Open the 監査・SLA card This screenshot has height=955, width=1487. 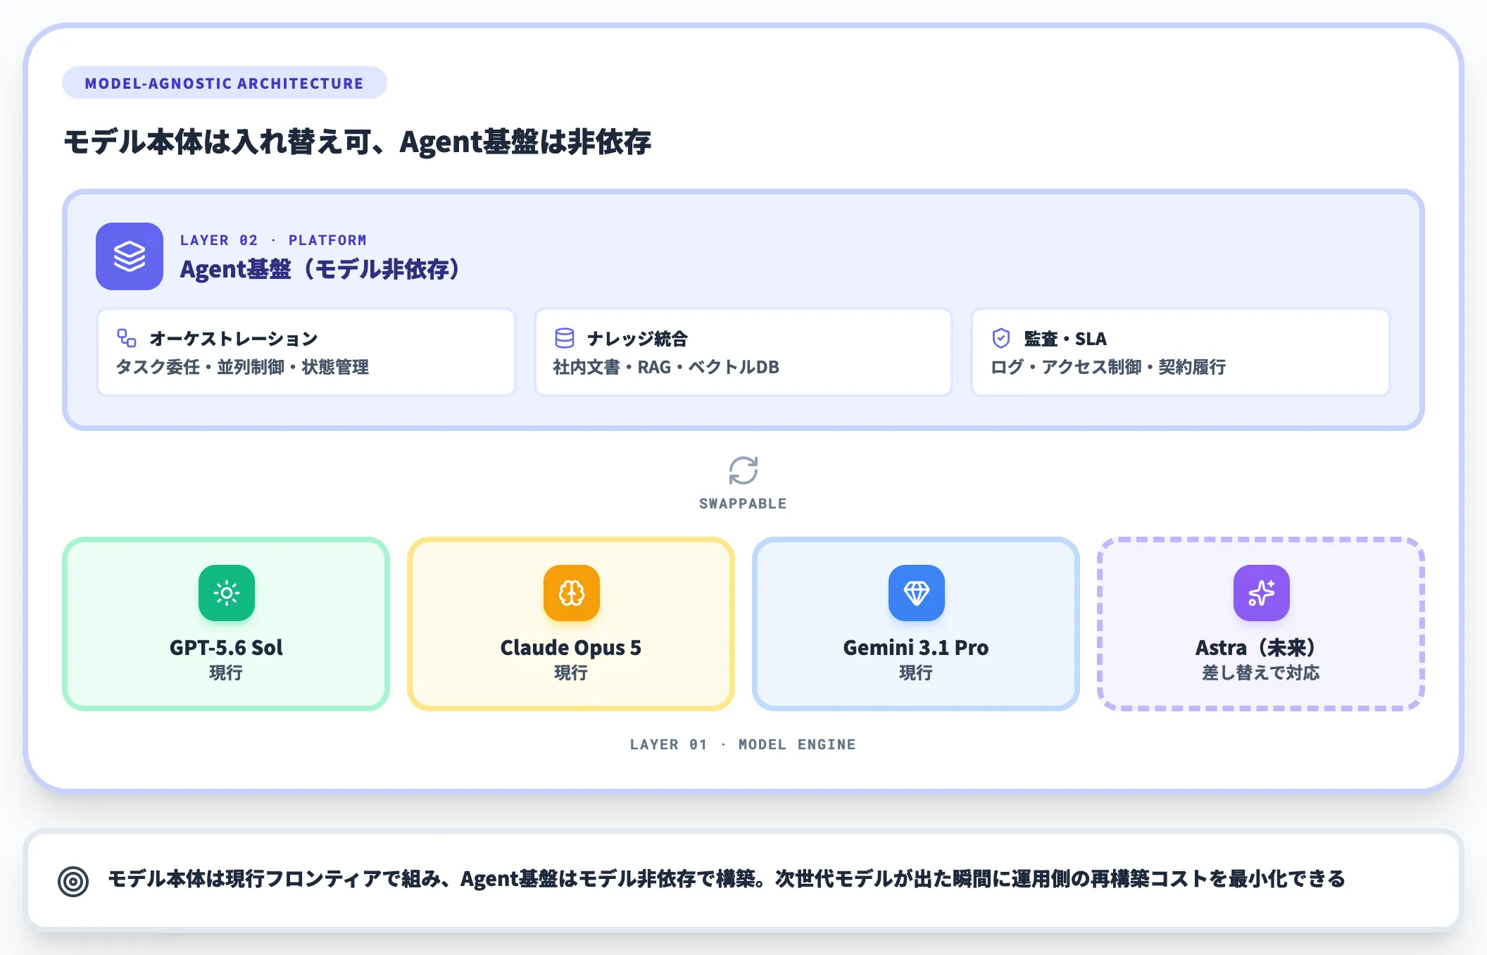click(x=1181, y=352)
